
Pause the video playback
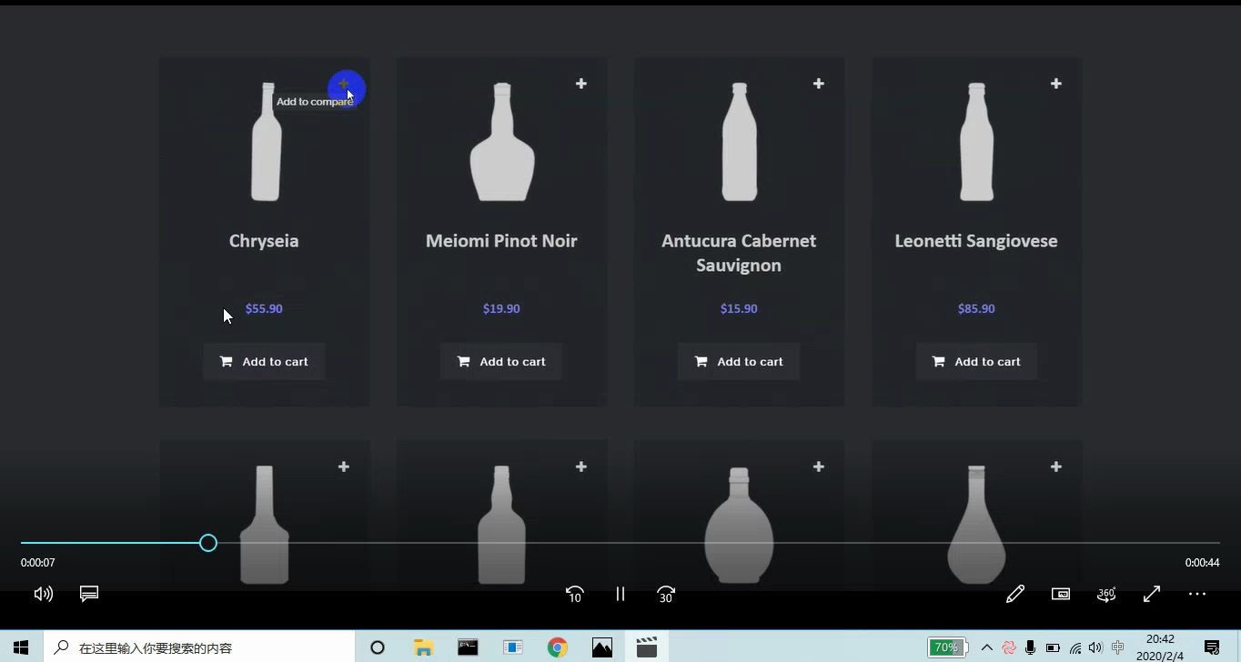pos(620,594)
